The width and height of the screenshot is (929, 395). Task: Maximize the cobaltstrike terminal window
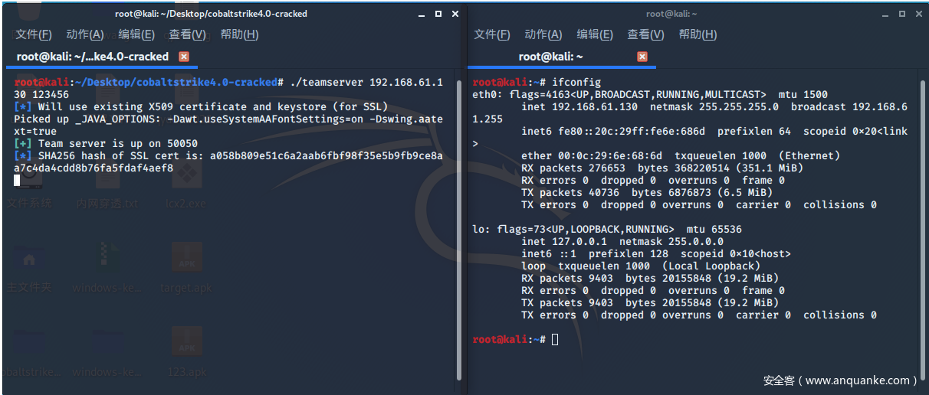point(438,14)
